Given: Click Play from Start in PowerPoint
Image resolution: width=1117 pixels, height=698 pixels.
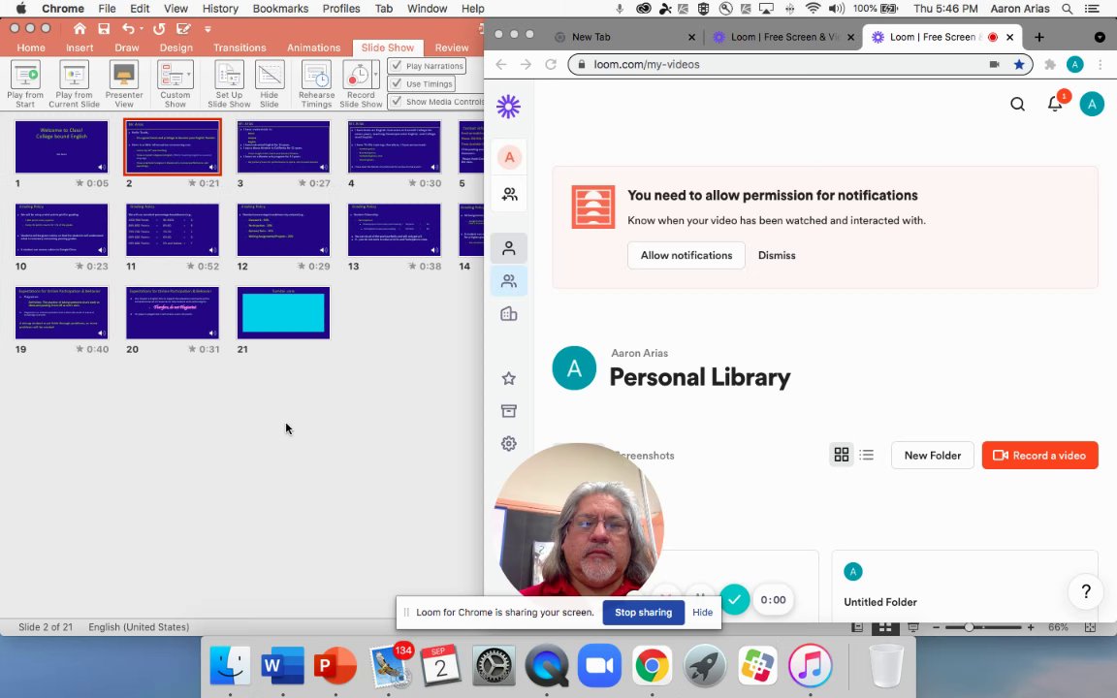Looking at the screenshot, I should point(25,84).
